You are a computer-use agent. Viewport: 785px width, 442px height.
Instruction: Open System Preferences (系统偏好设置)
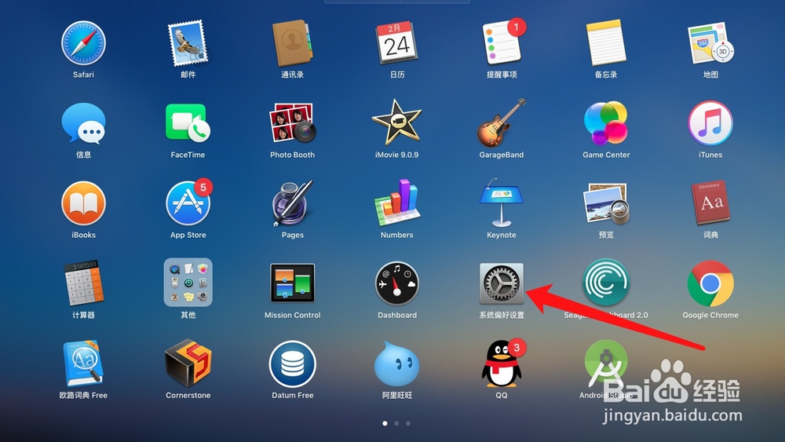(x=502, y=283)
